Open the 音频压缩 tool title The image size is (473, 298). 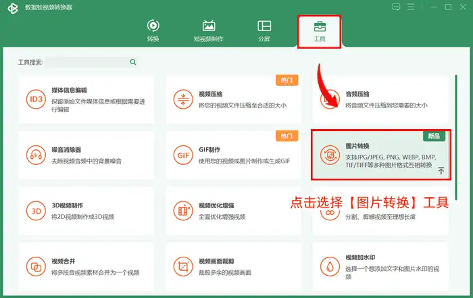(x=357, y=94)
